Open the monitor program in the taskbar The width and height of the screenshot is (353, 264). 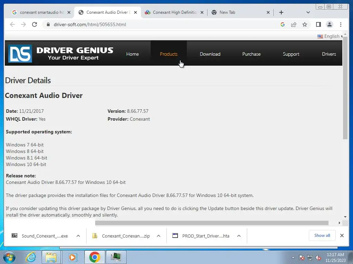coord(116,257)
